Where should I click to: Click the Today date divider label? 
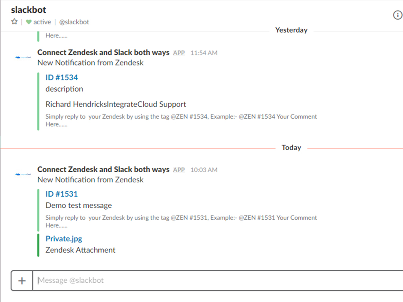point(291,148)
